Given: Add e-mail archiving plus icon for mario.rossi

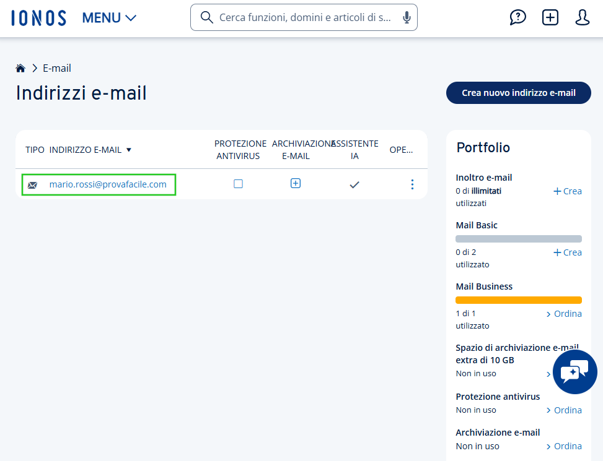Looking at the screenshot, I should tap(296, 184).
